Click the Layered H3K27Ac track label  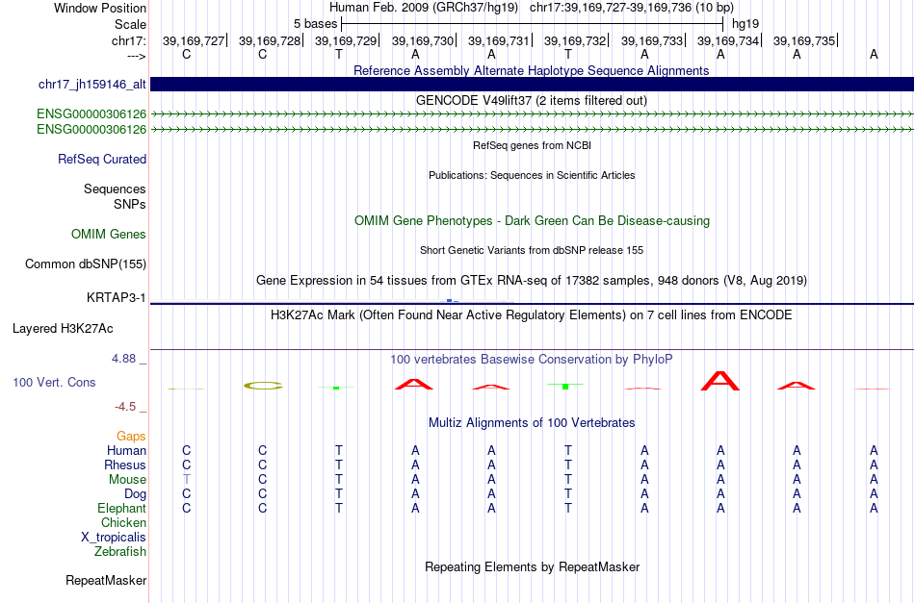63,329
